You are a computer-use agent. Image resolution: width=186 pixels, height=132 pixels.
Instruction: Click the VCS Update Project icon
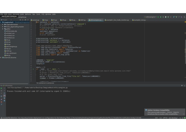click(x=174, y=17)
